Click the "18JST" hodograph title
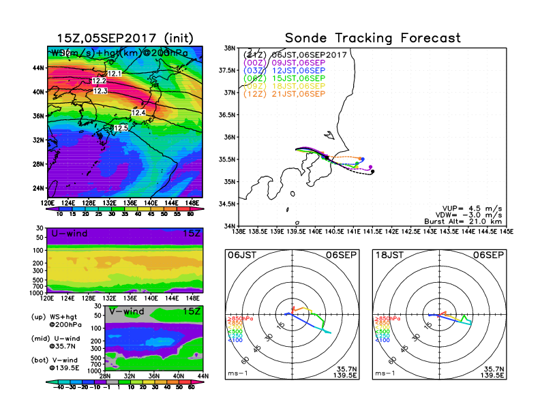 click(x=389, y=256)
